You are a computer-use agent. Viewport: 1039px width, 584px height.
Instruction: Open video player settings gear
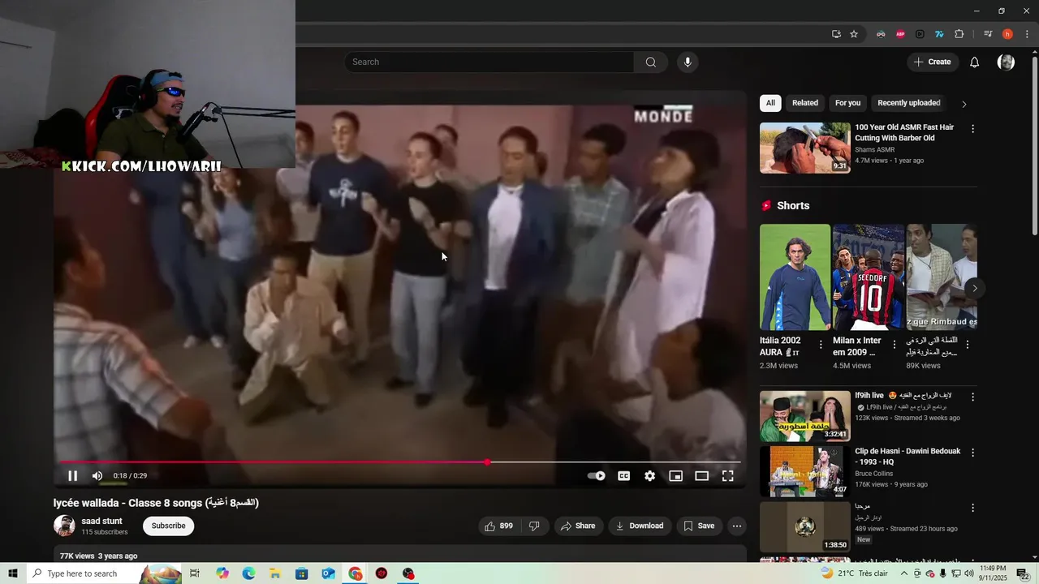(649, 476)
